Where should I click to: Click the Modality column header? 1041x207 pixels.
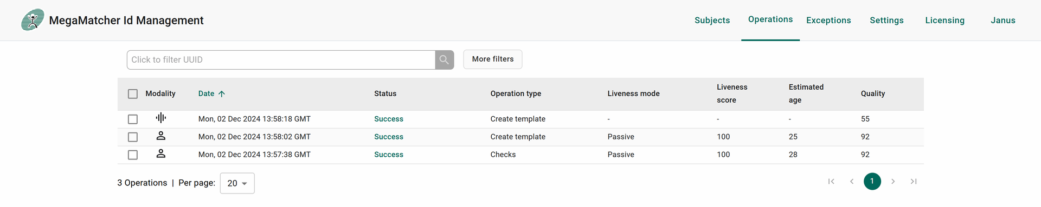tap(160, 94)
